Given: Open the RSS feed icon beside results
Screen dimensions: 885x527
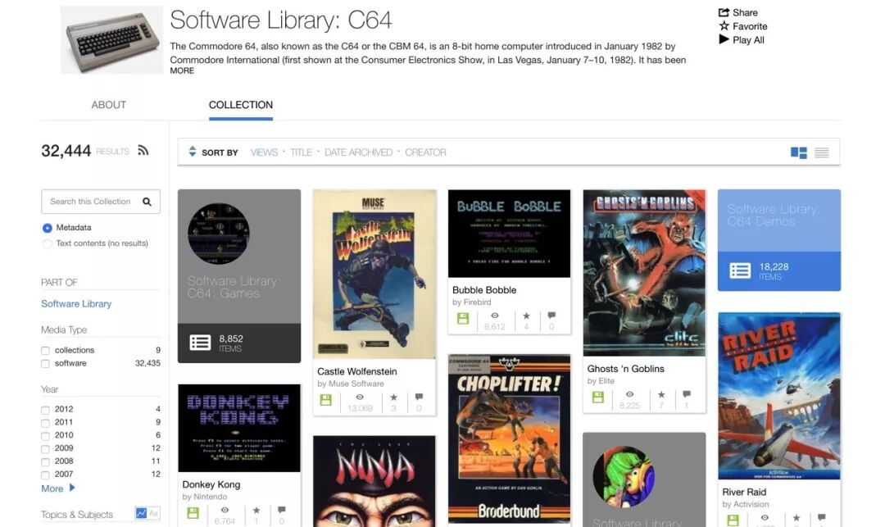Looking at the screenshot, I should 143,150.
